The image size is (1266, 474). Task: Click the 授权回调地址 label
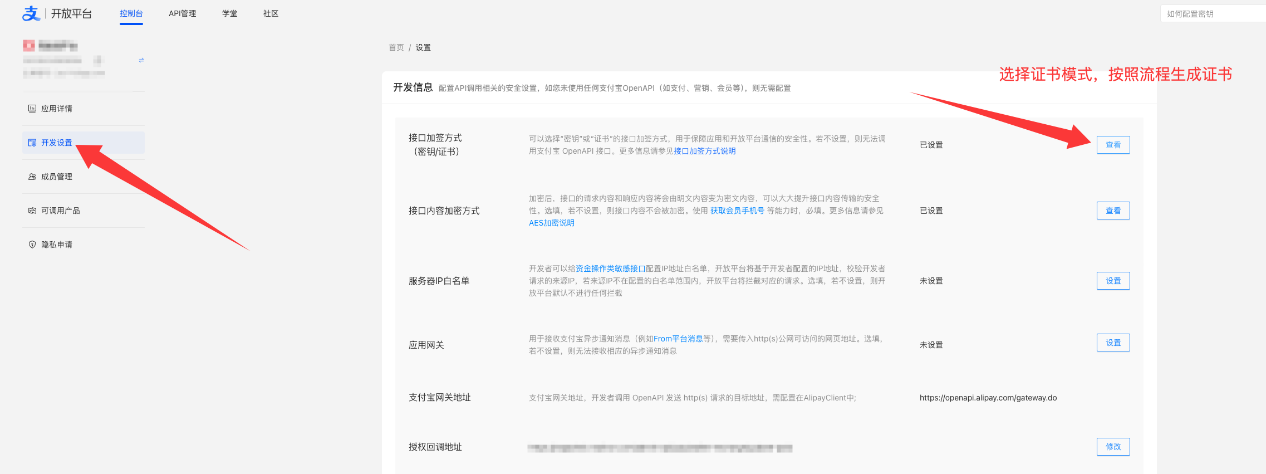pos(435,447)
